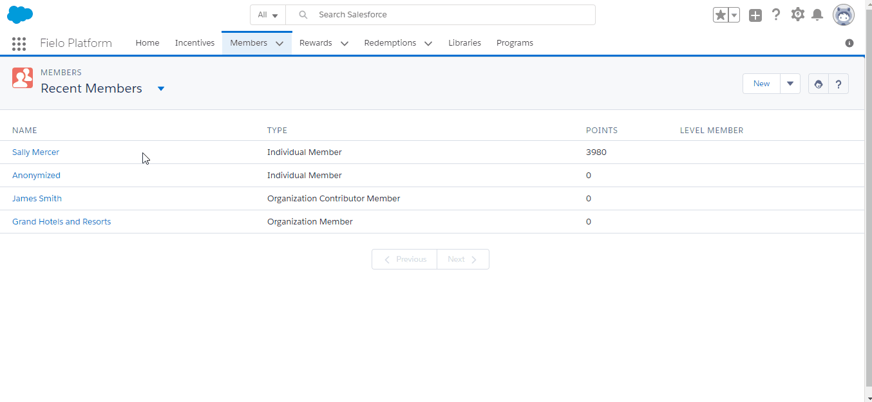872x402 pixels.
Task: Open Help question mark in header
Action: 776,14
